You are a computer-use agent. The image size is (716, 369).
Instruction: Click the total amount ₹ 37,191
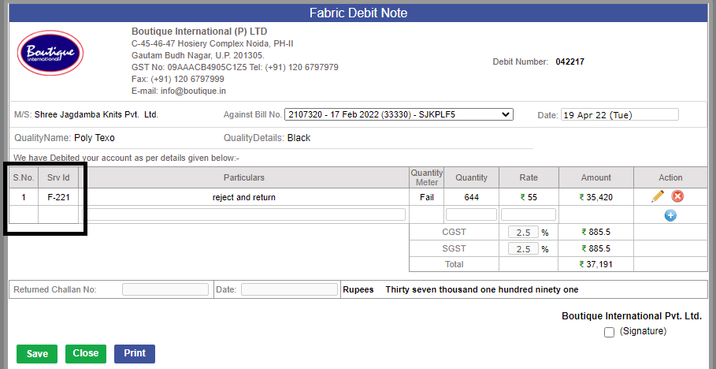[x=596, y=264]
